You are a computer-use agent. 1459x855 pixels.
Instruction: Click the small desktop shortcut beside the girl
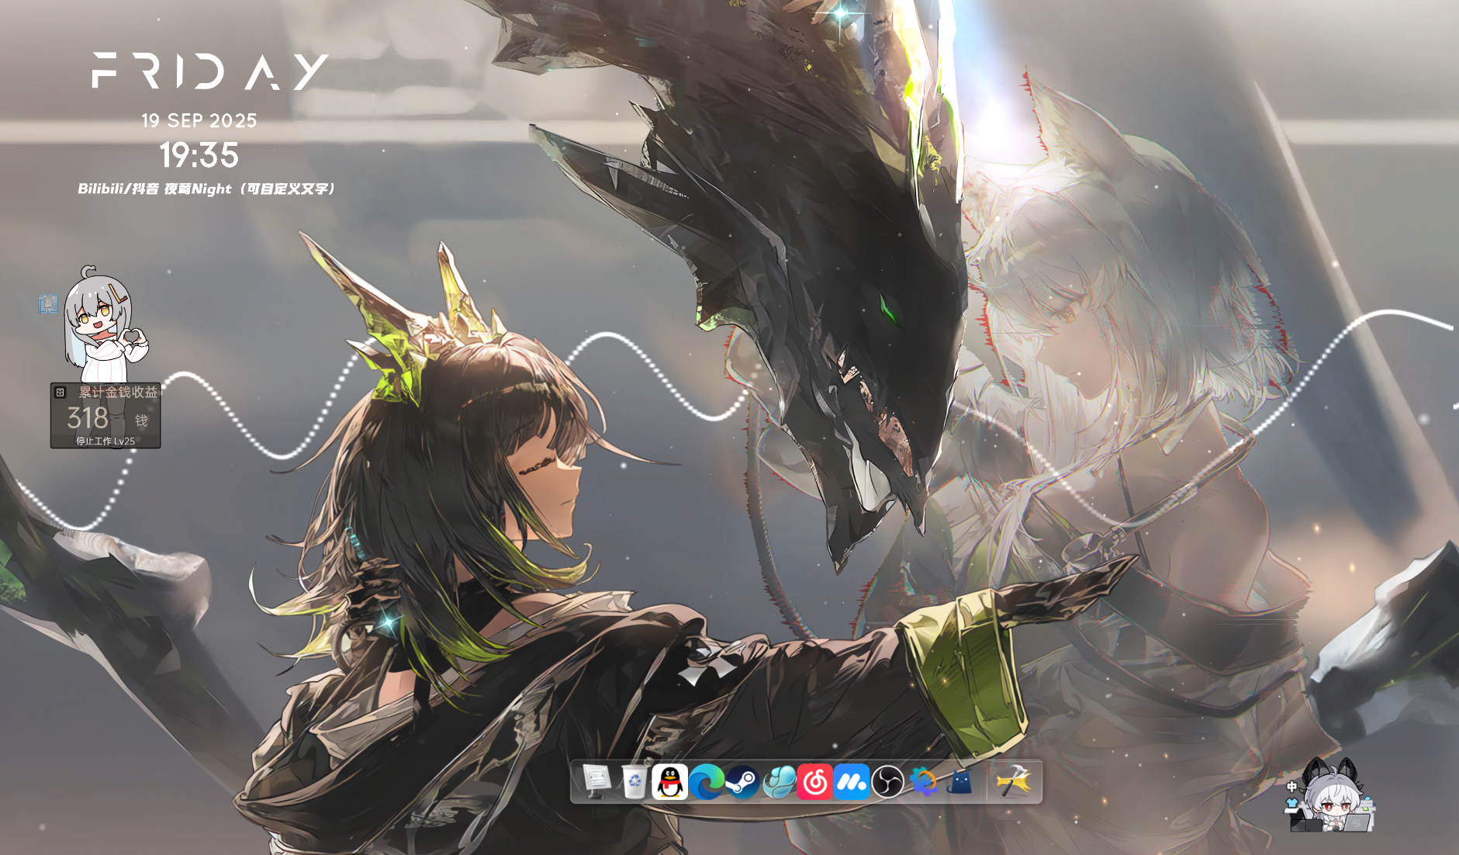click(x=48, y=303)
